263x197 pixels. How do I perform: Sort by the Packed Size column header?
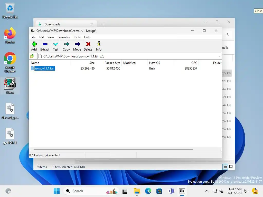tap(109, 63)
